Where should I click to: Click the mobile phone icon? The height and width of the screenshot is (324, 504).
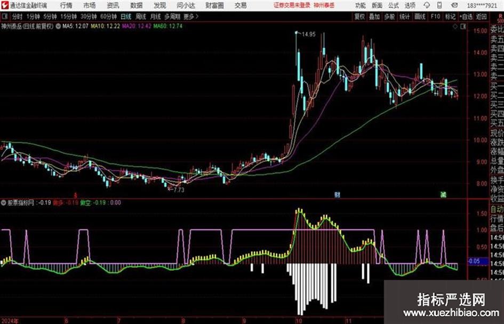439,5
